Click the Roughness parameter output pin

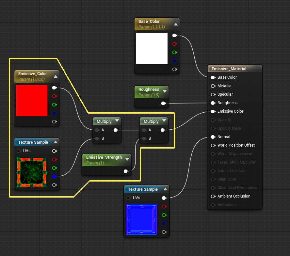coord(163,104)
